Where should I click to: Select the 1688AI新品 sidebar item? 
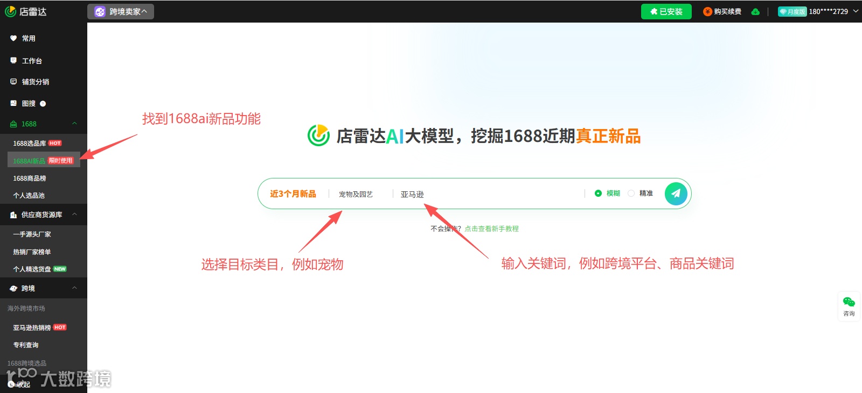point(44,160)
